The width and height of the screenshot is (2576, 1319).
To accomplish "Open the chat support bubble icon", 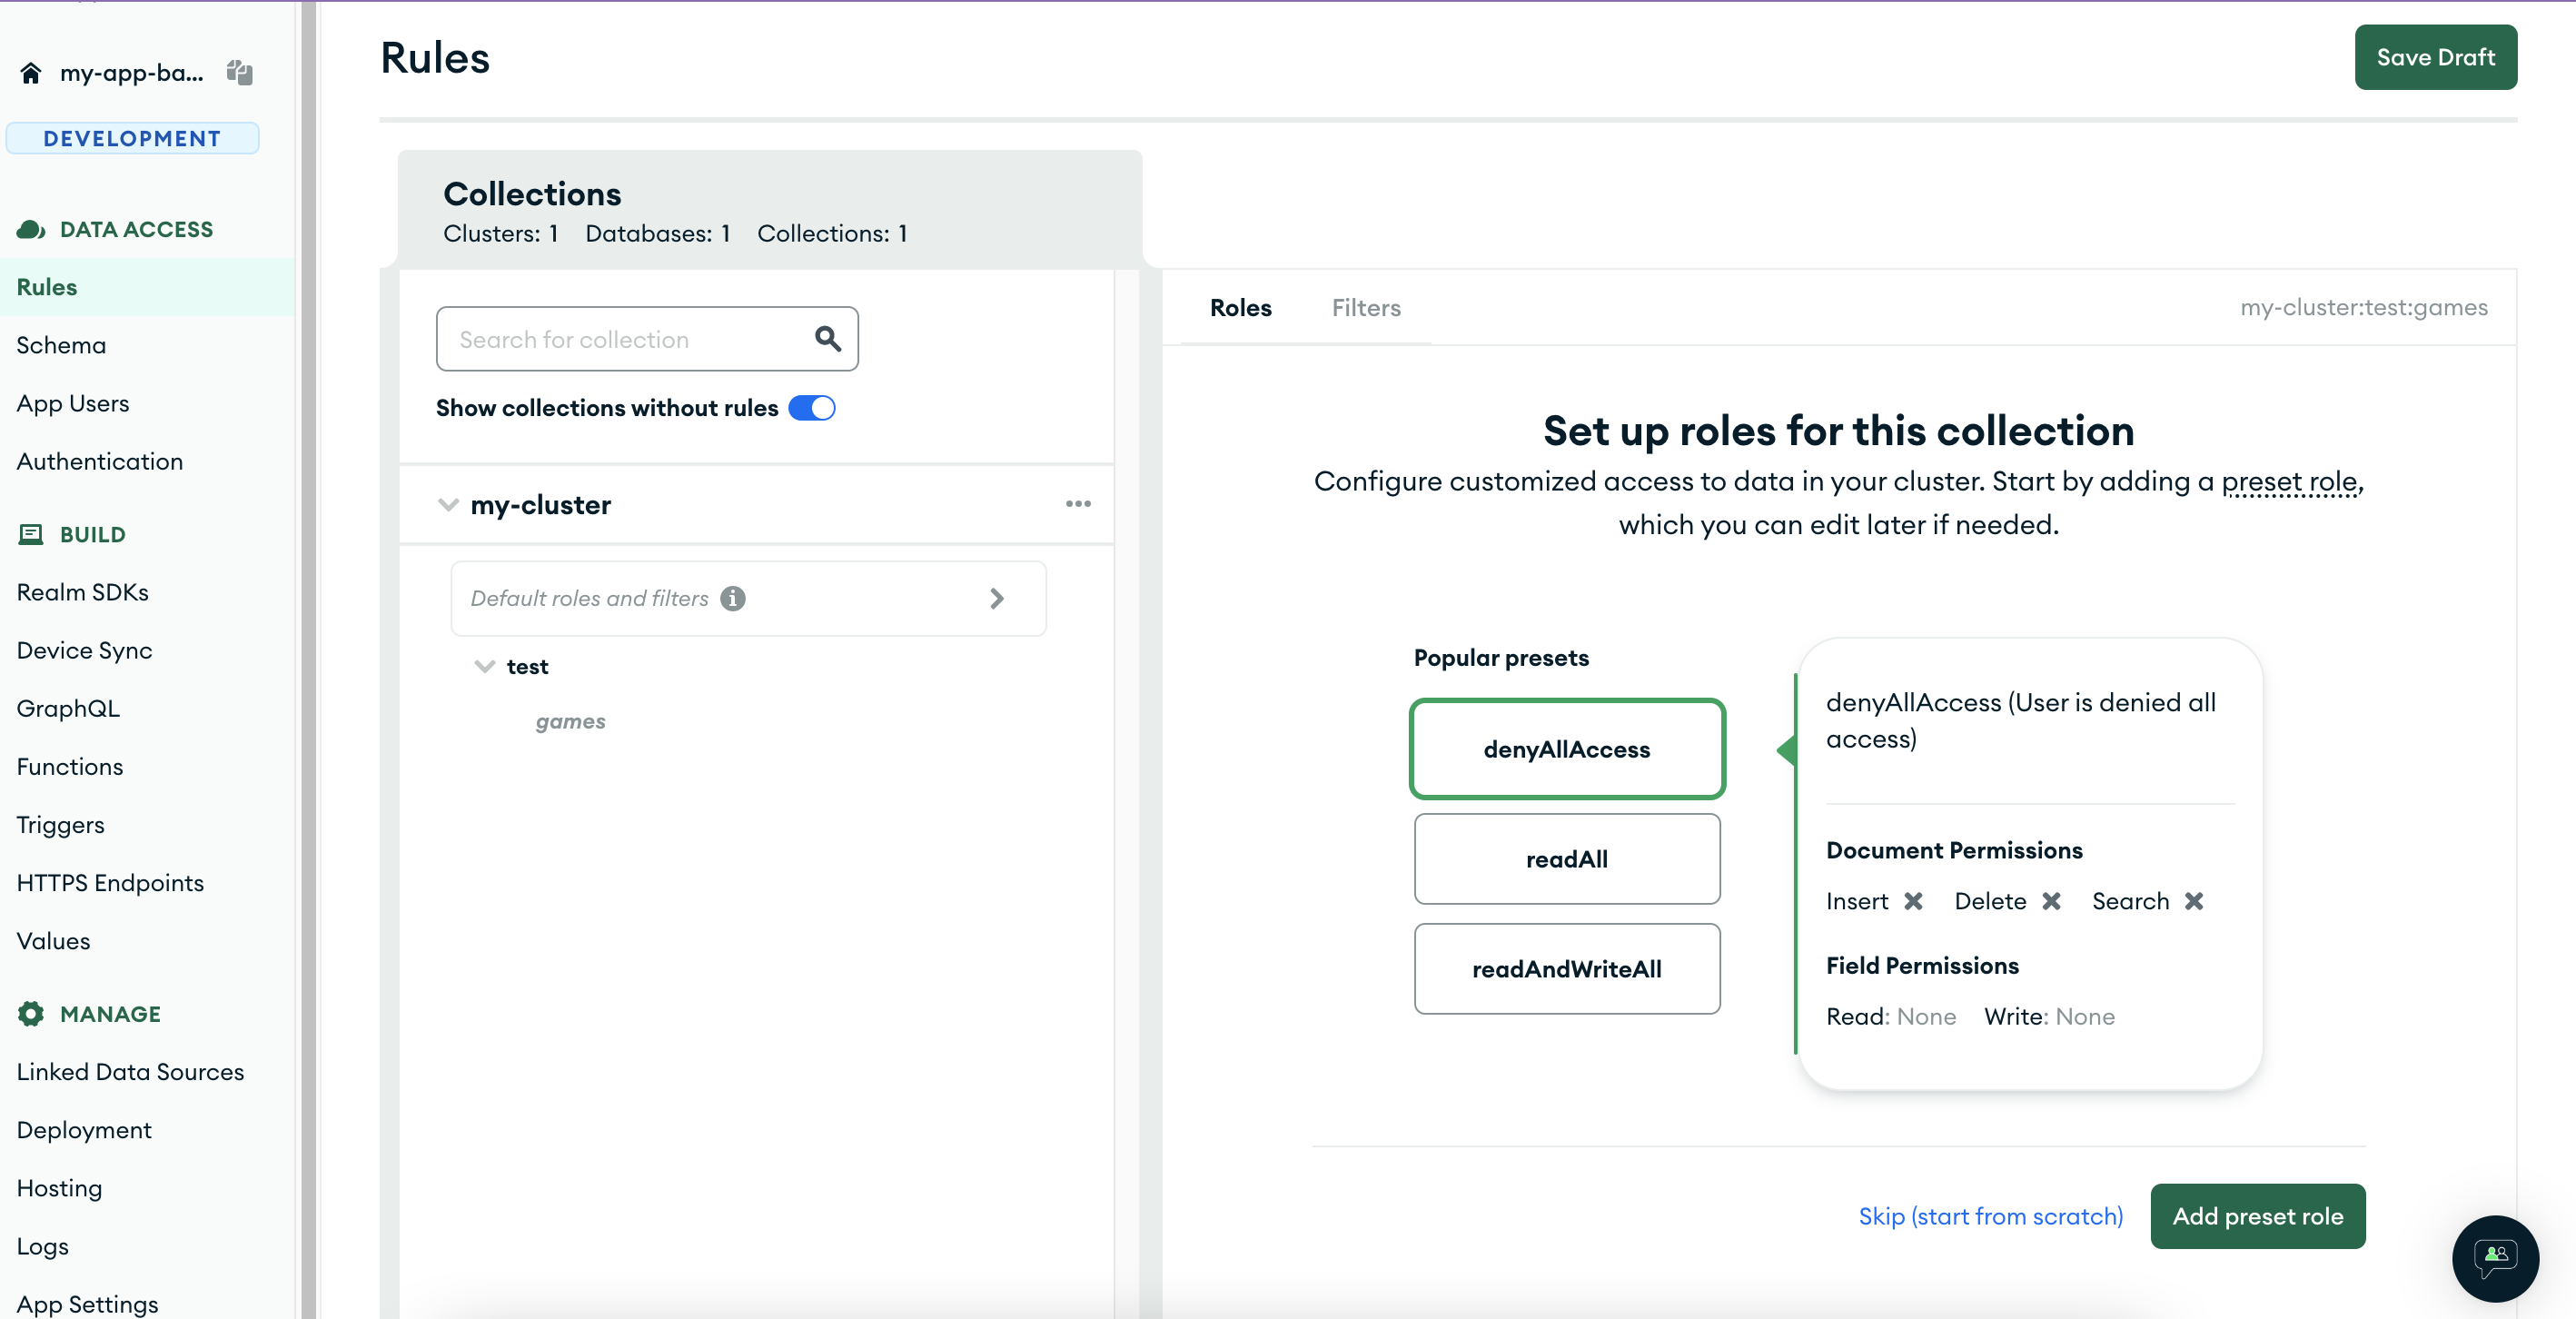I will pos(2495,1258).
